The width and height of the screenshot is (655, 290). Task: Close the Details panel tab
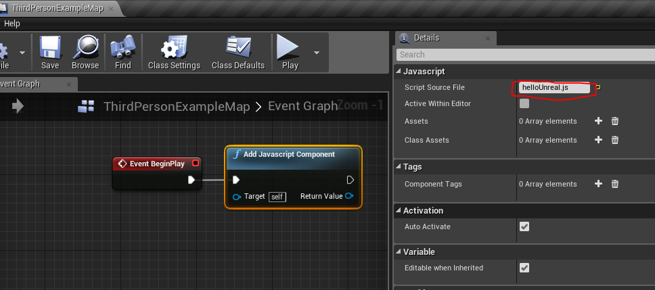488,39
